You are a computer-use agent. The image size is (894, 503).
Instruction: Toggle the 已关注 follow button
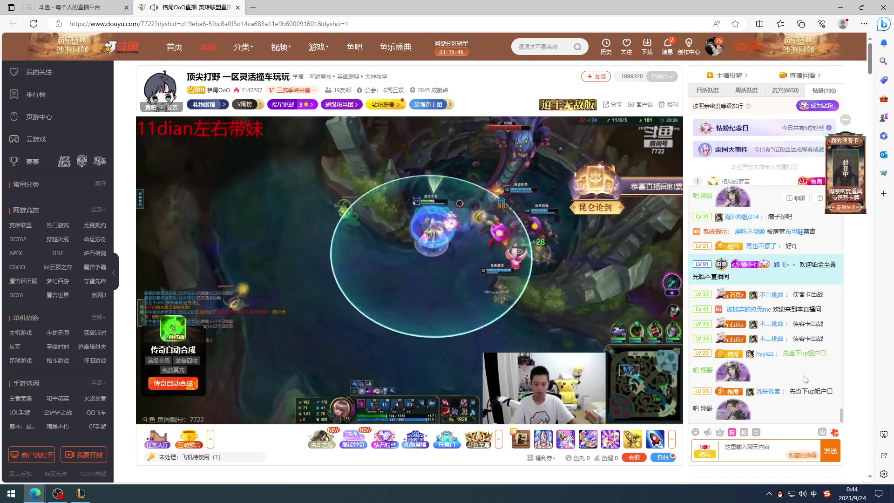click(x=662, y=76)
